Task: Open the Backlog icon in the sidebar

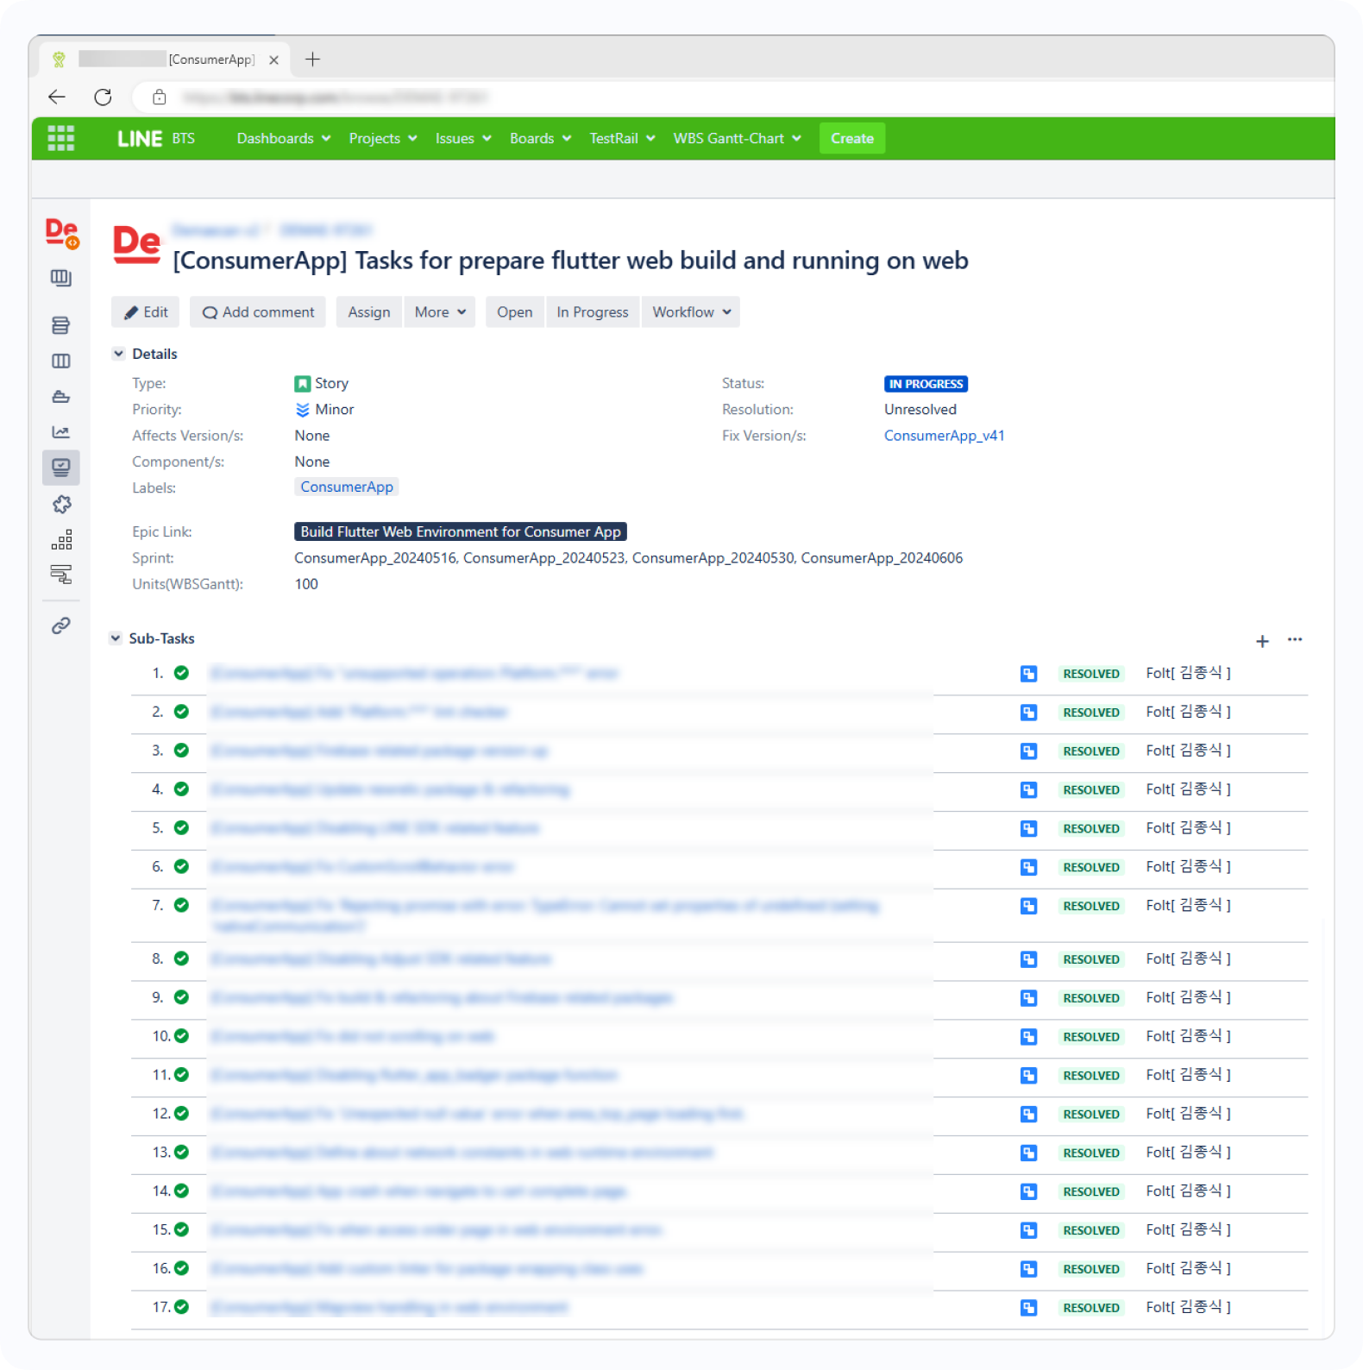Action: click(60, 325)
